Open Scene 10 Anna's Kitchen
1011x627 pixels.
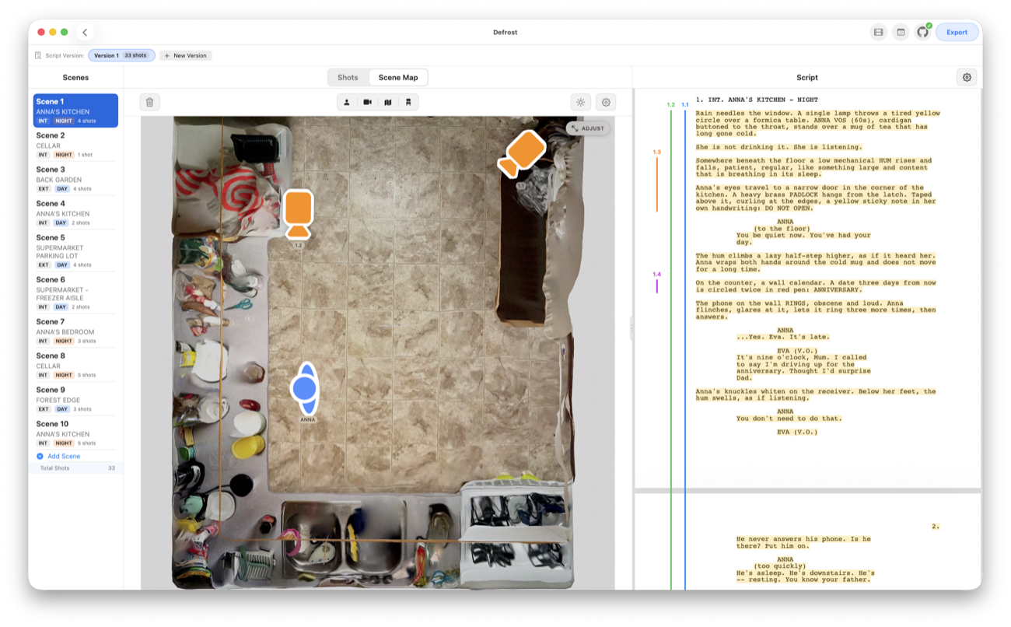click(75, 433)
